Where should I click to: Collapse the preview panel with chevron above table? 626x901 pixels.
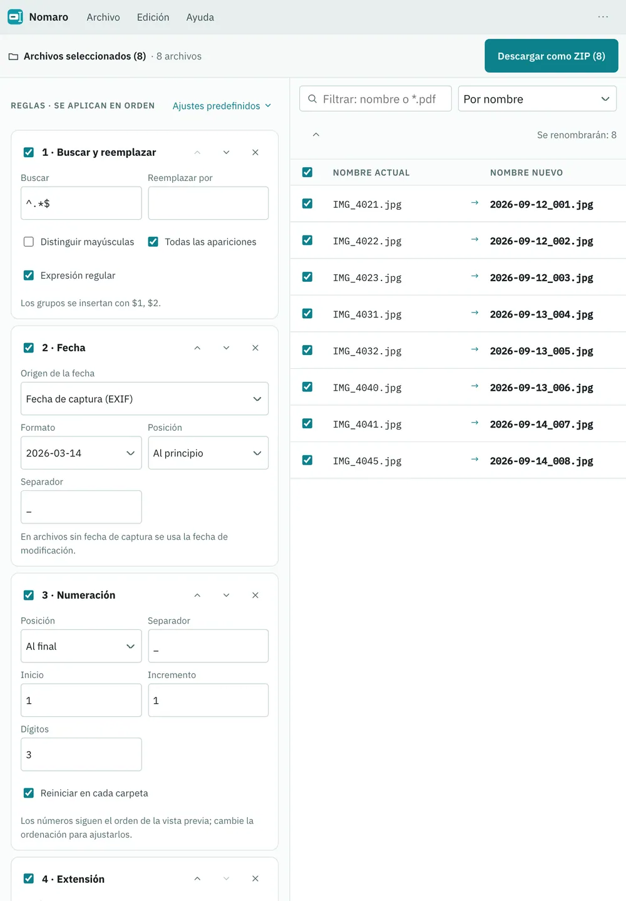[316, 135]
